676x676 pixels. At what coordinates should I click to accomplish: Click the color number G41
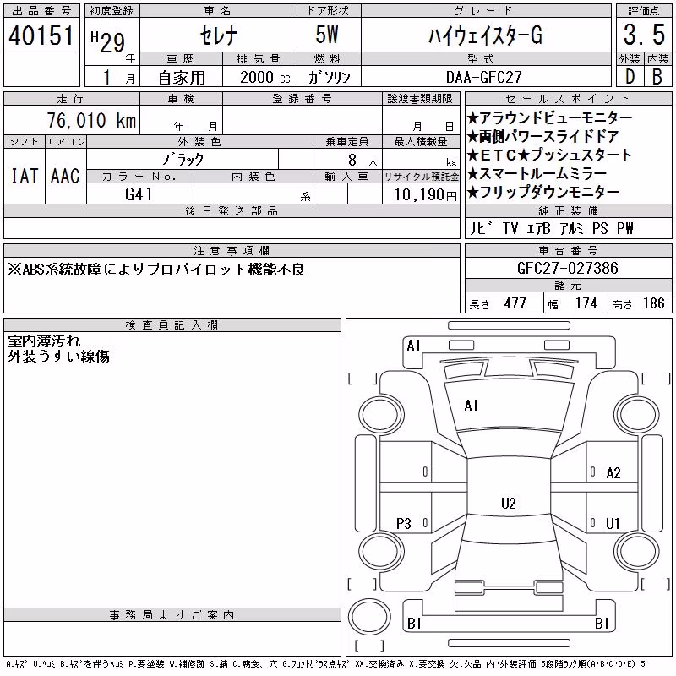pyautogui.click(x=139, y=194)
